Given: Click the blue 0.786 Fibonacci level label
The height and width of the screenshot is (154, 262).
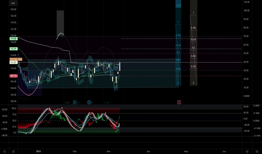Looking at the screenshot, I should 178,35.
